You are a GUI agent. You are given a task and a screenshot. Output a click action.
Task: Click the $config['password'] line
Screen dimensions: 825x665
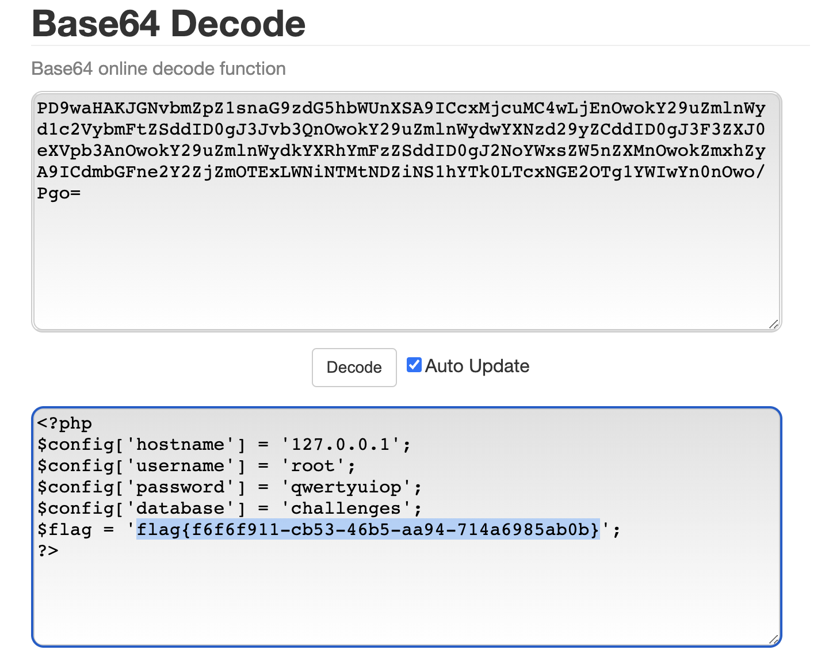(x=230, y=487)
